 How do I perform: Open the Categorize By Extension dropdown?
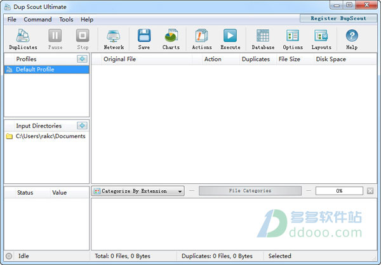click(138, 191)
